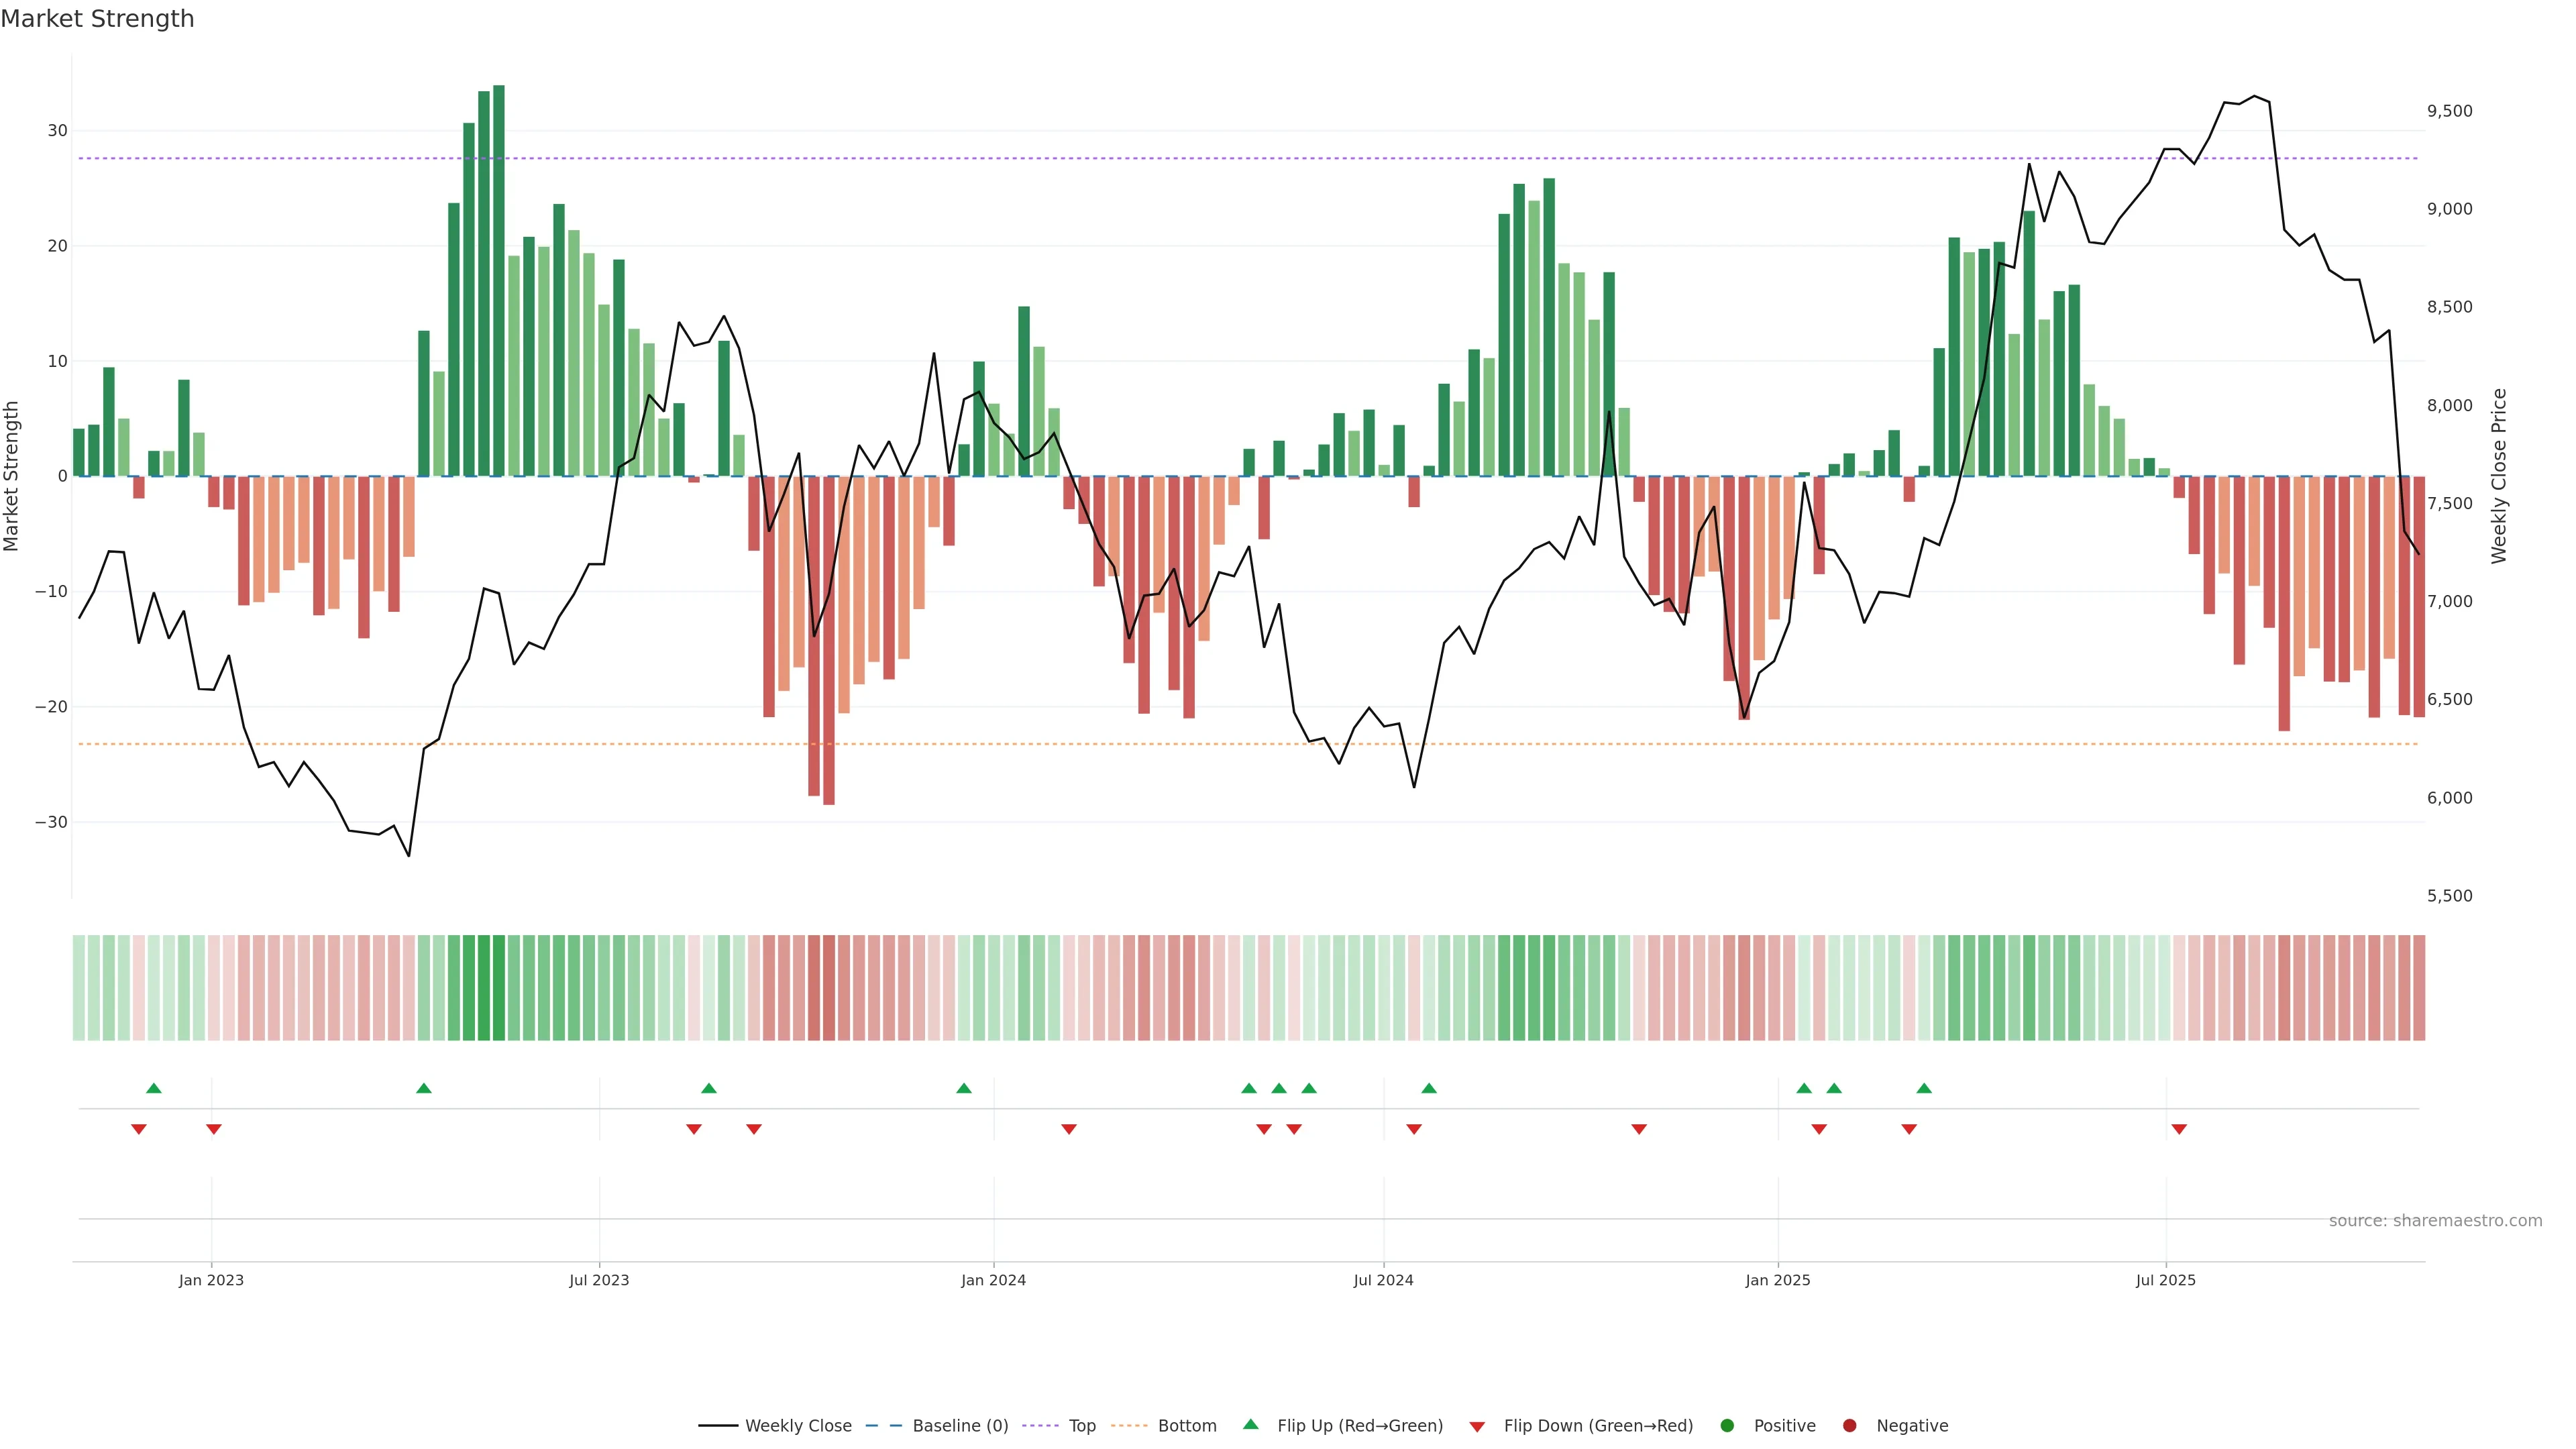
Task: Click the Flip Down red triangle legend icon
Action: click(1477, 1427)
